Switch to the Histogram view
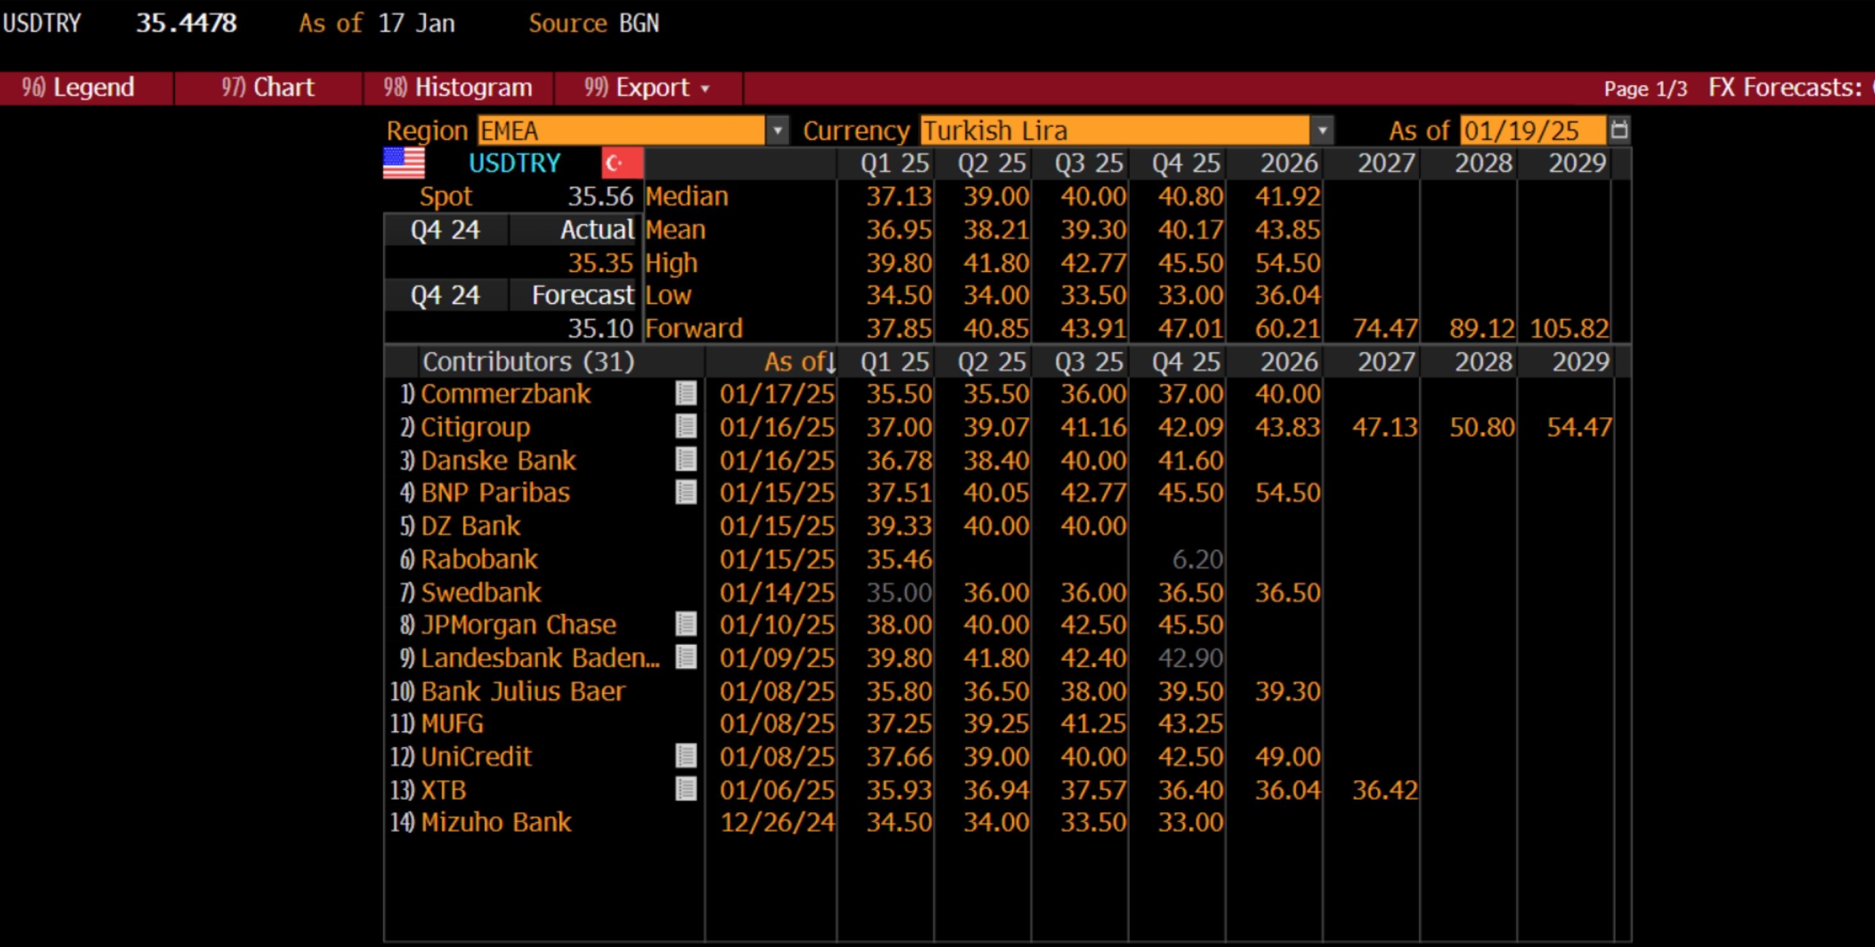The width and height of the screenshot is (1875, 947). (459, 88)
